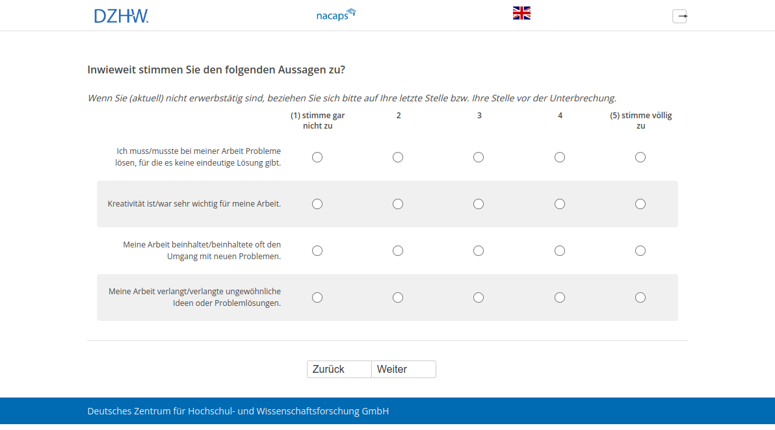Image resolution: width=775 pixels, height=430 pixels.
Task: Select rating 2 for 'ungewöhnliche Ideen' statement
Action: pos(398,297)
